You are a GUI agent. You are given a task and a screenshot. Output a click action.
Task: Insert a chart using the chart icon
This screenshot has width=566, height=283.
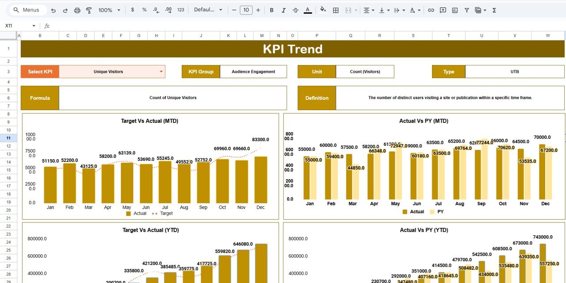455,10
